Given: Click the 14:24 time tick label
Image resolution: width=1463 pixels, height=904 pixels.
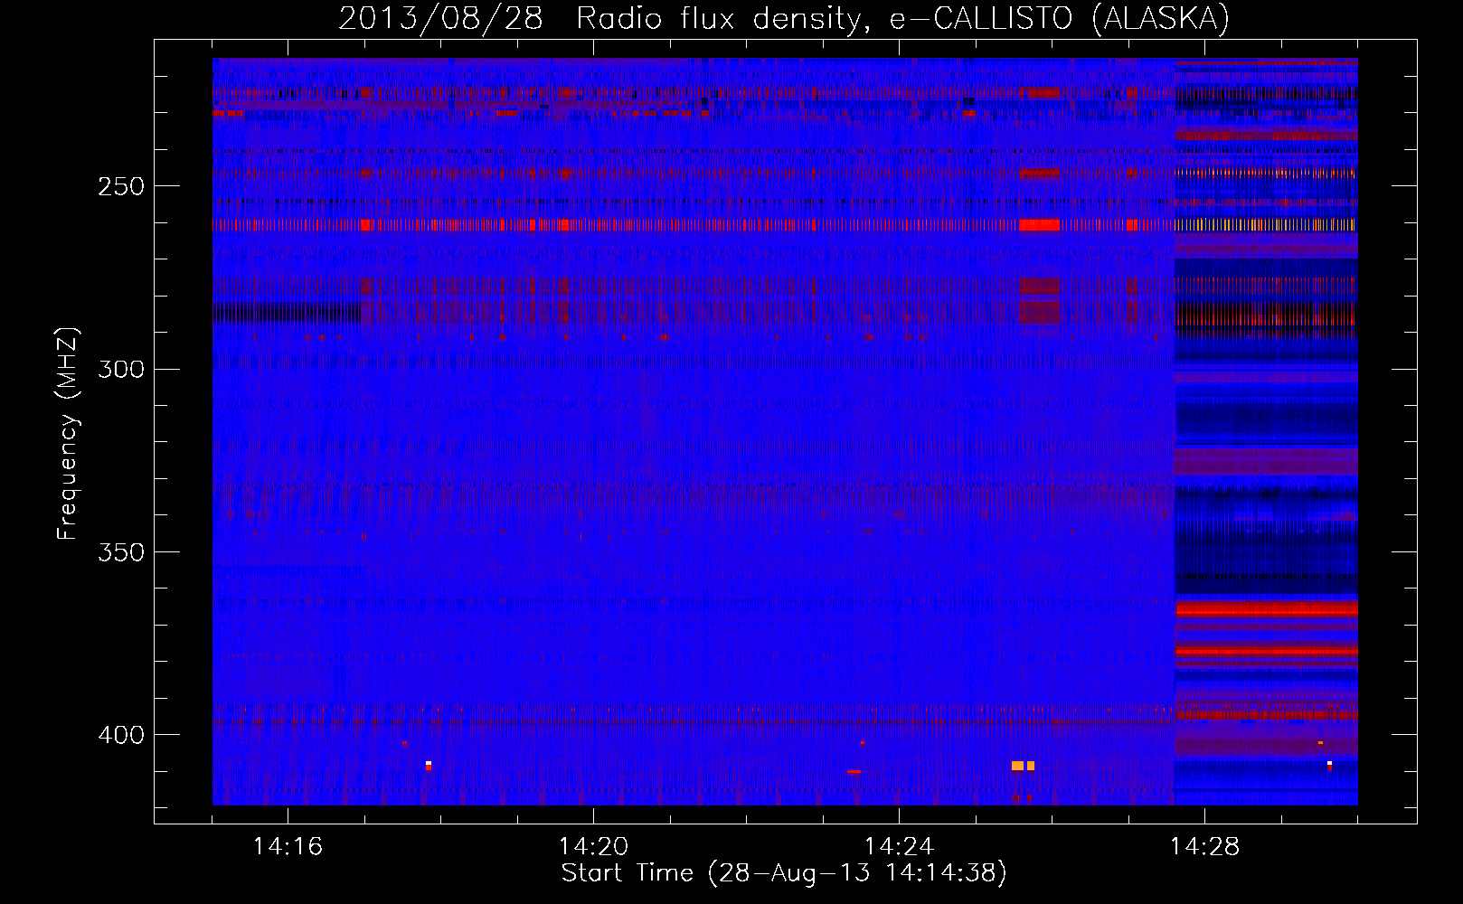Looking at the screenshot, I should click(x=899, y=847).
